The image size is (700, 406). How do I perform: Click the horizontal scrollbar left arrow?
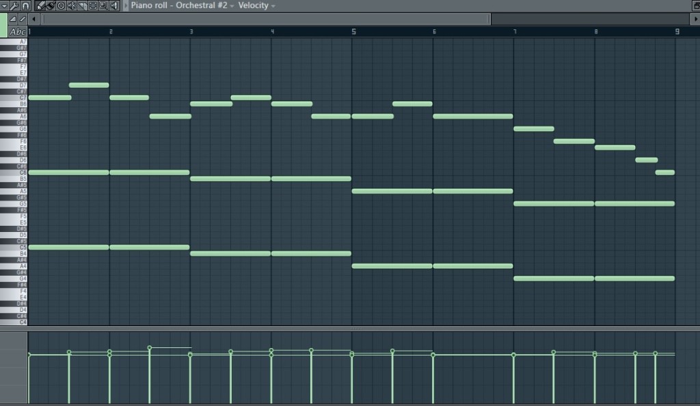(x=33, y=19)
